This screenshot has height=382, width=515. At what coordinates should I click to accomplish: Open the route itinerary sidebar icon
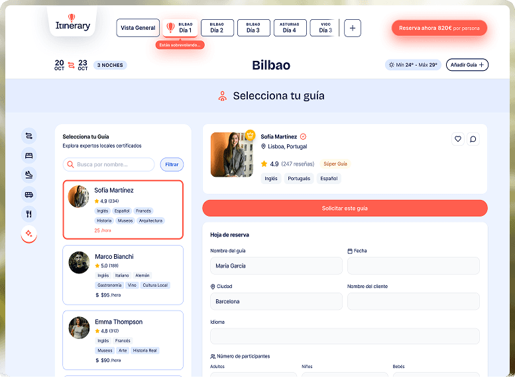point(29,136)
